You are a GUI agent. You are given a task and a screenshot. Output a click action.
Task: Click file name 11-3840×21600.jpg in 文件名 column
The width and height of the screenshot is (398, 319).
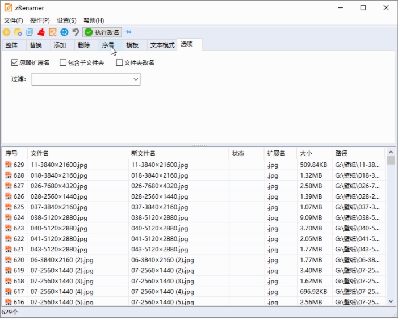[x=59, y=165]
